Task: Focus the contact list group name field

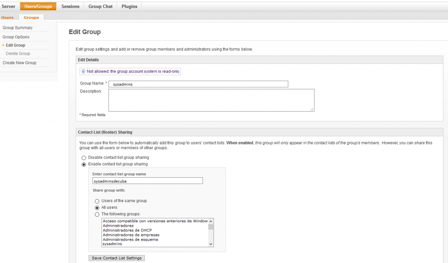Action: (148, 181)
